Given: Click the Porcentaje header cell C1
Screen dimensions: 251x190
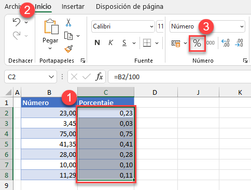Looking at the screenshot, I should pyautogui.click(x=106, y=103).
